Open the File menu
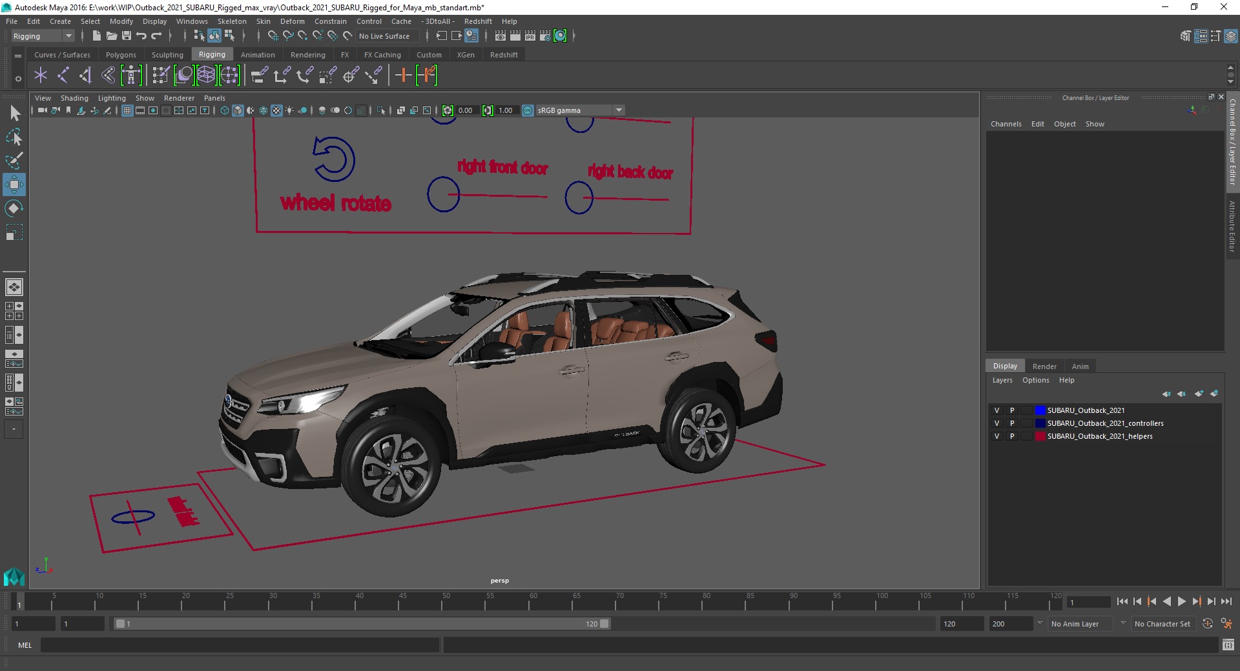The width and height of the screenshot is (1240, 671). (12, 21)
